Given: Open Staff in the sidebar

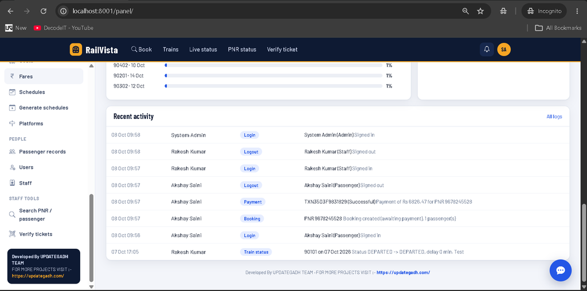Looking at the screenshot, I should tap(44, 183).
